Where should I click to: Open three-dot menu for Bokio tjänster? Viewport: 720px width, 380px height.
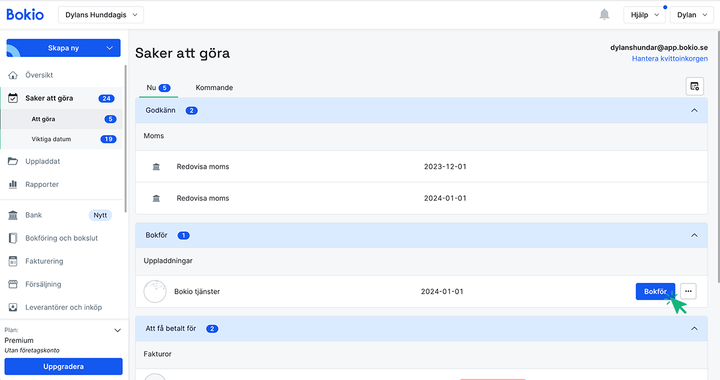tap(688, 291)
